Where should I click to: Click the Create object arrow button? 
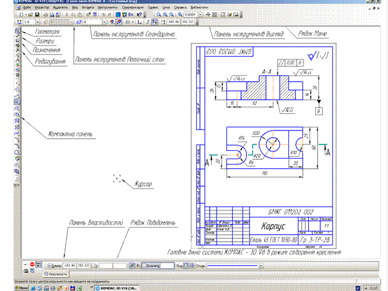point(26,265)
